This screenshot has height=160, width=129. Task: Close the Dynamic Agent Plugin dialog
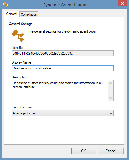(x=122, y=3)
